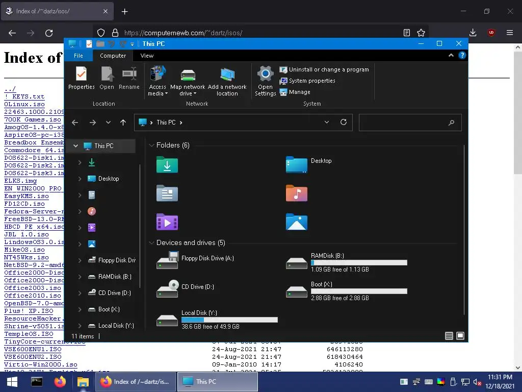Image resolution: width=522 pixels, height=392 pixels.
Task: Open recent locations dropdown arrow
Action: pyautogui.click(x=108, y=122)
